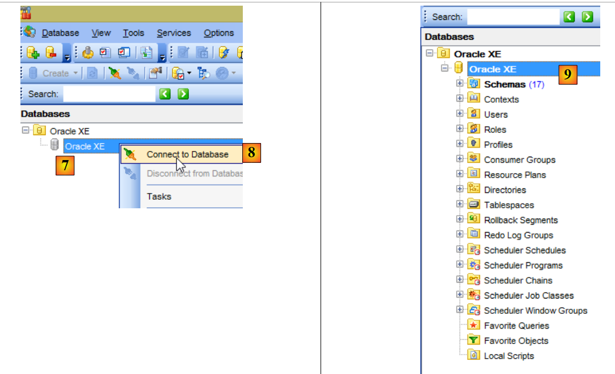615x374 pixels.
Task: Click the Tablespaces folder icon in tree
Action: 474,205
